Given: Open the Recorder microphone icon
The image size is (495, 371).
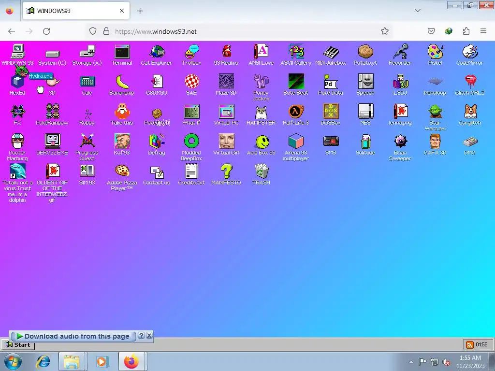Looking at the screenshot, I should [x=400, y=52].
